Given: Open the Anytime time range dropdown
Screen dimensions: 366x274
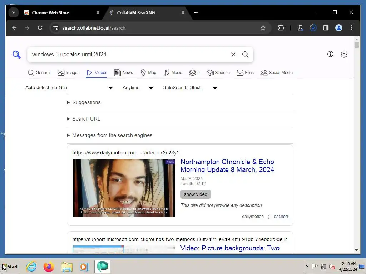Looking at the screenshot, I should [138, 88].
